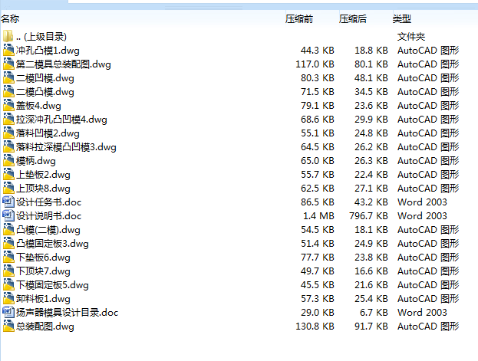Click the 1.4 MB size of 设计说明书.doc
The image size is (478, 361).
pyautogui.click(x=318, y=215)
